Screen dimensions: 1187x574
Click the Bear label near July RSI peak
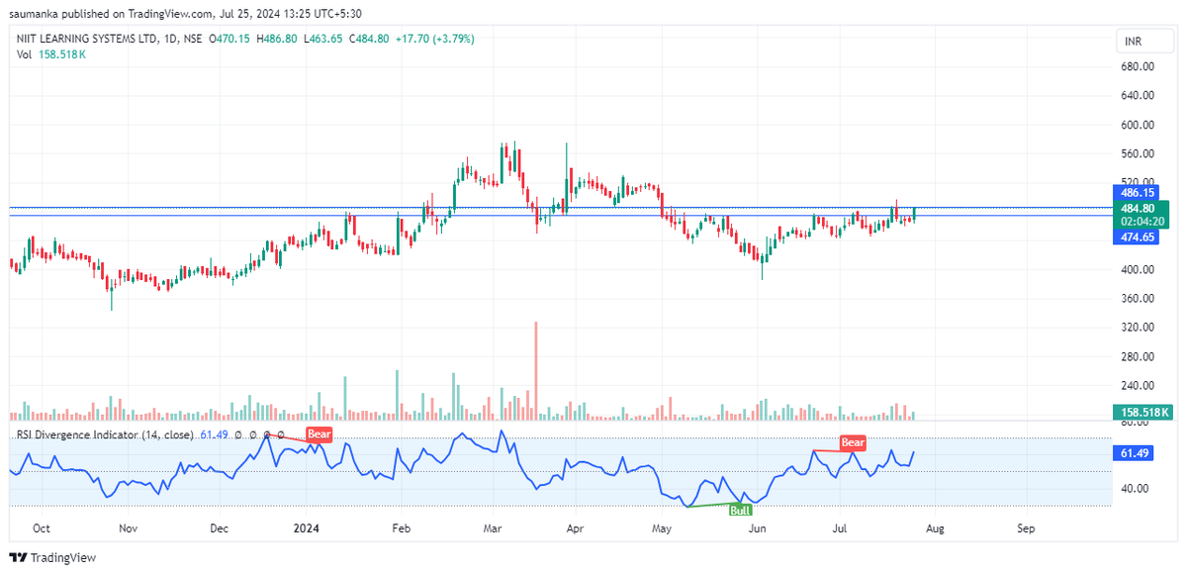click(853, 442)
